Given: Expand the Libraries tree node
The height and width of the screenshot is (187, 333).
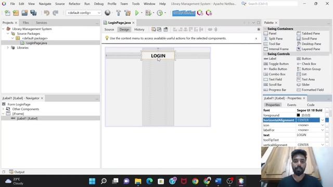Looking at the screenshot, I should point(8,48).
